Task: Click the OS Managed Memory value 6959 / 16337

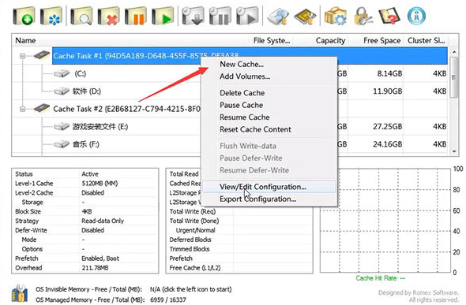Action: (x=168, y=300)
